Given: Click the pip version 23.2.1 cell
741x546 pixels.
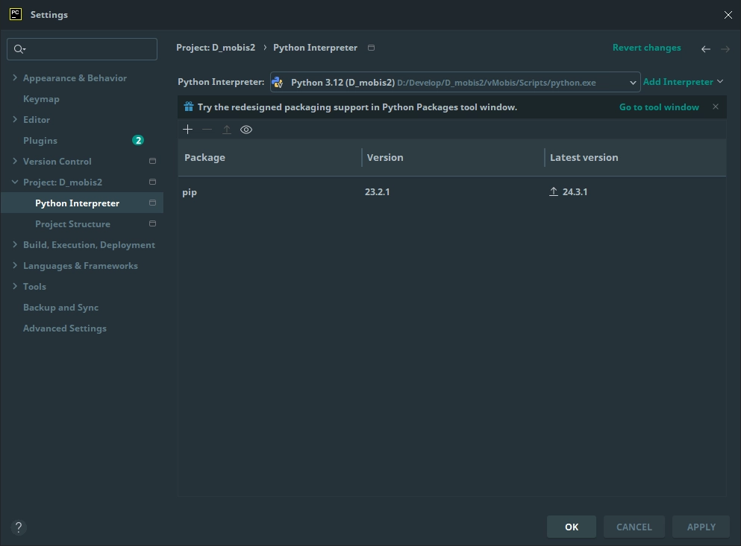Looking at the screenshot, I should [x=377, y=192].
